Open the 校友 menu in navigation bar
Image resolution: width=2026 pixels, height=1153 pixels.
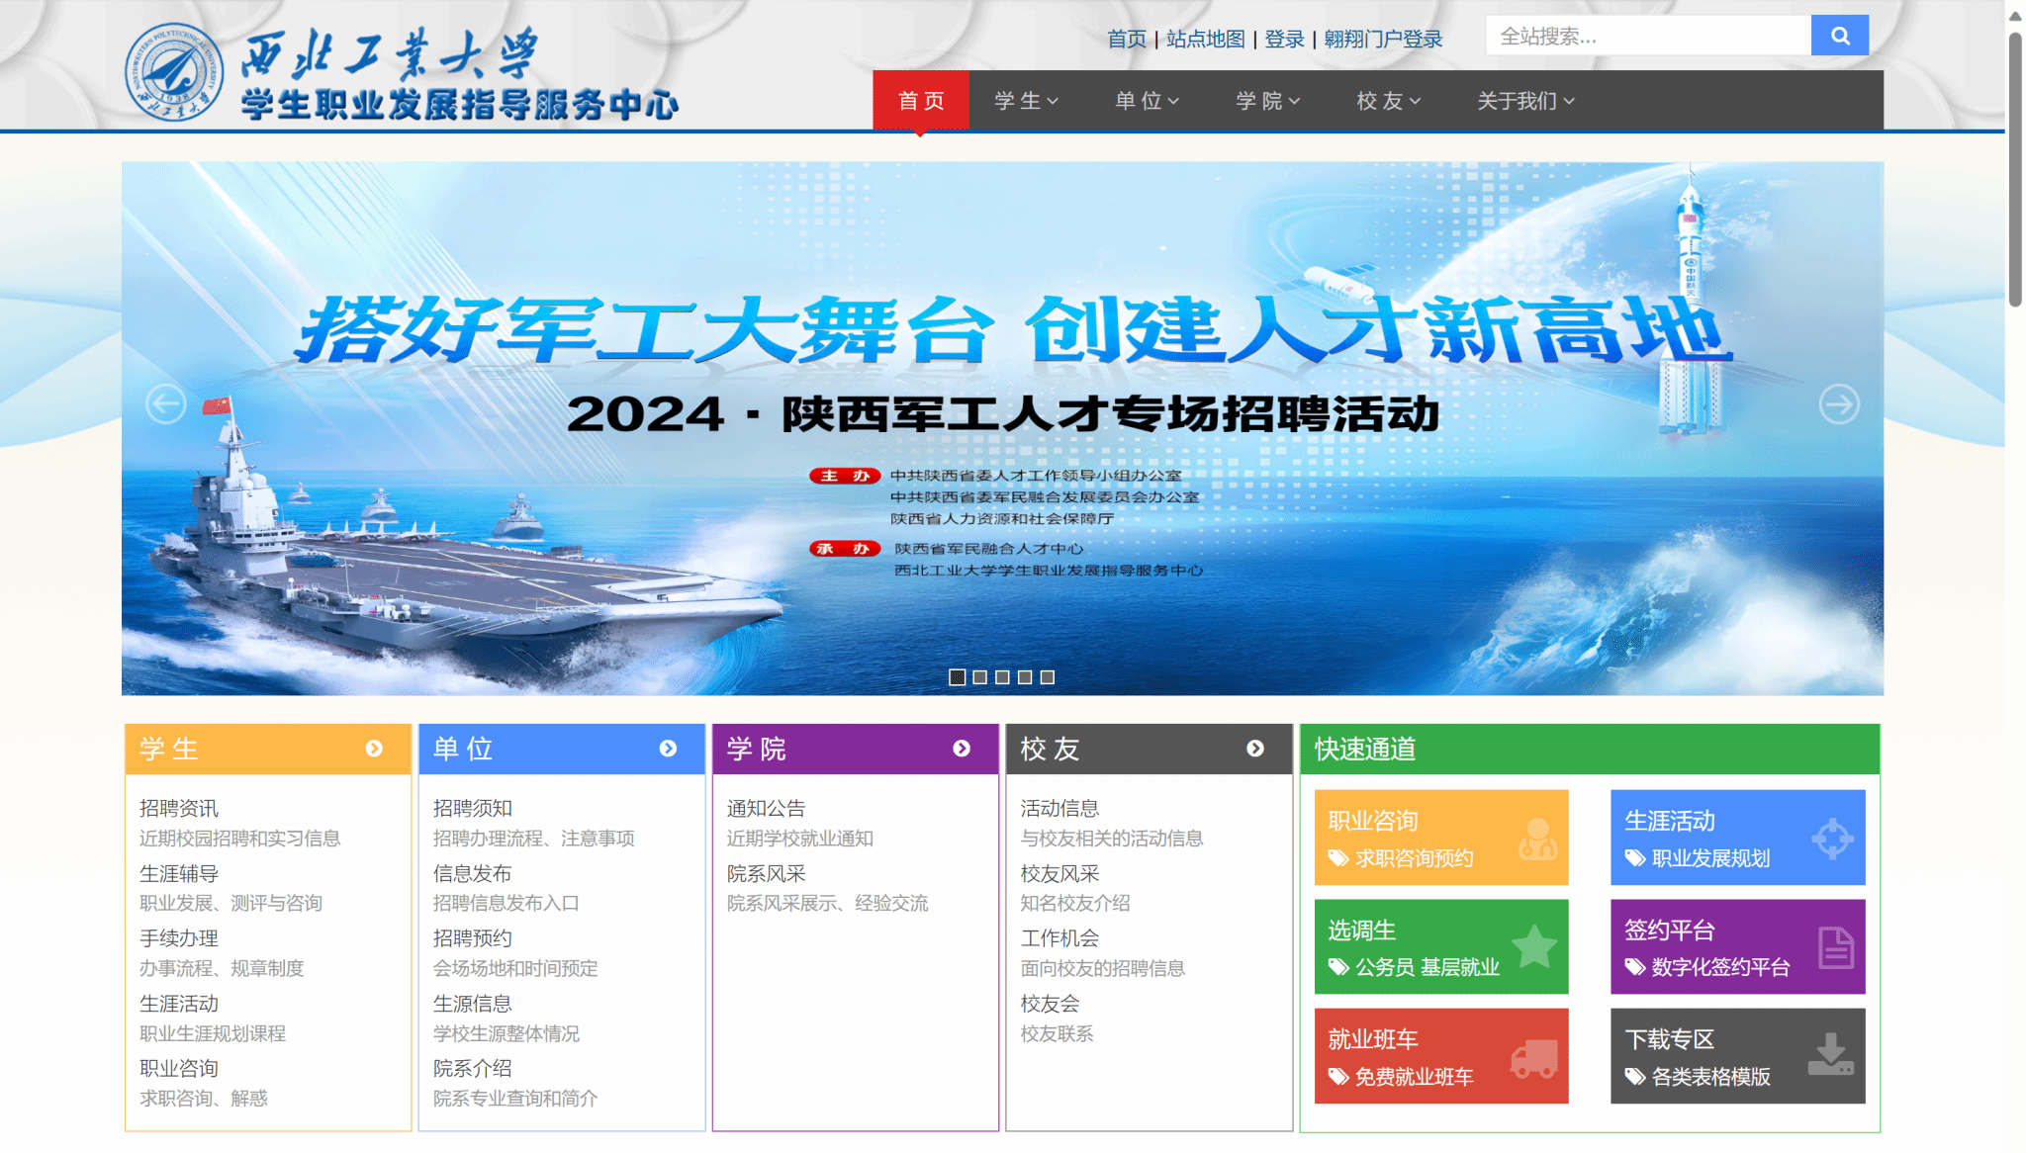click(1389, 101)
